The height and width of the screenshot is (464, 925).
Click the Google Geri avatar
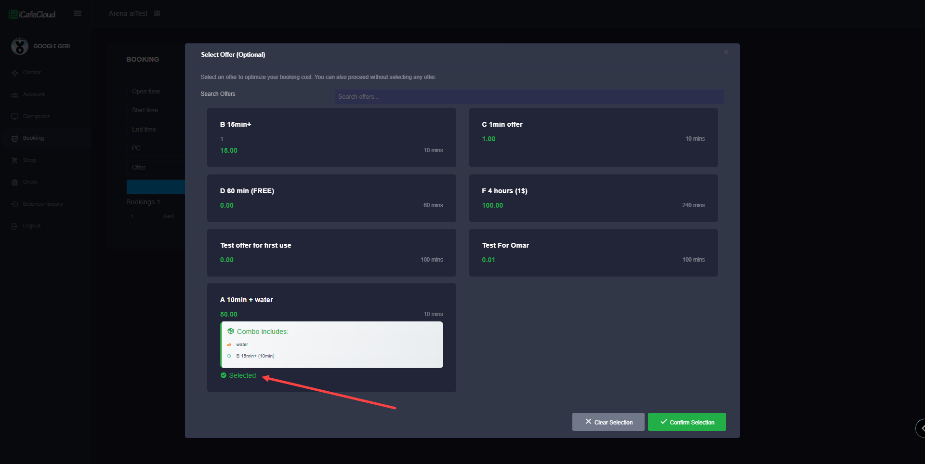coord(20,46)
